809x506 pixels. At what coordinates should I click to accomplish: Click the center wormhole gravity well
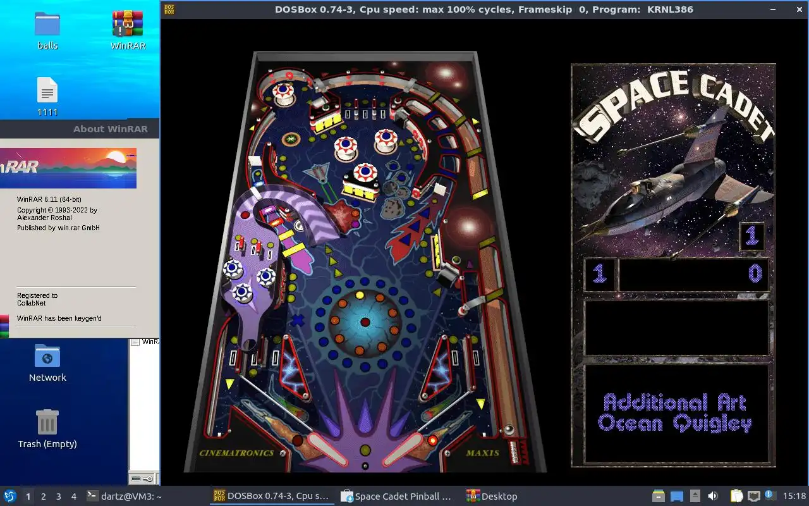click(365, 321)
